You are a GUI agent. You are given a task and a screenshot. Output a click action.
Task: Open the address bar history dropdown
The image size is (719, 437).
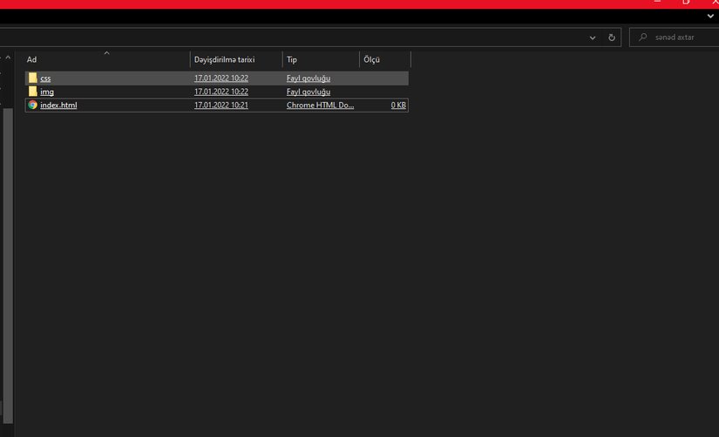[x=593, y=38]
